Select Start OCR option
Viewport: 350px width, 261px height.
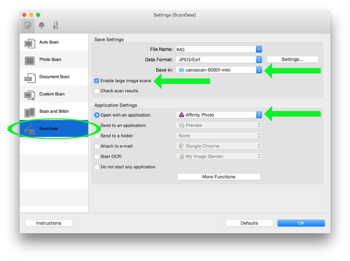click(x=97, y=157)
